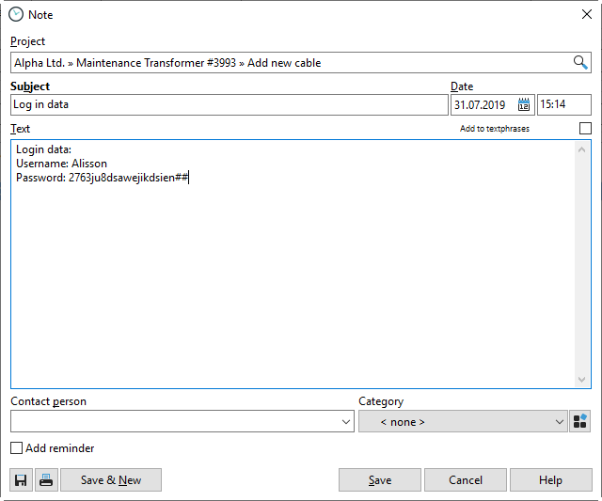
Task: Click the Note window clock icon
Action: click(x=15, y=14)
